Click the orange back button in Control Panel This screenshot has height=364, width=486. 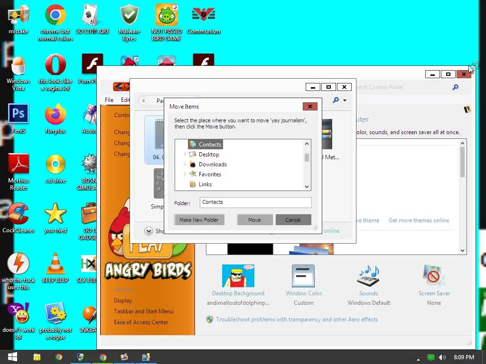(118, 87)
